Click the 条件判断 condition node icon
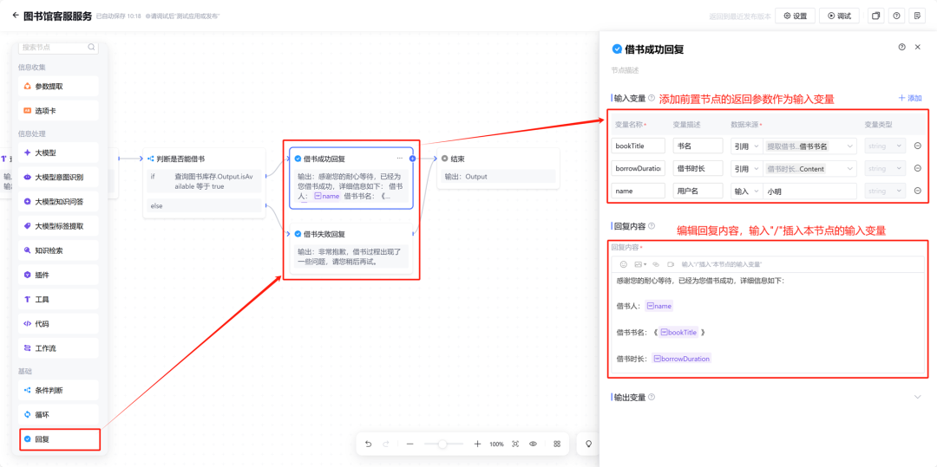 click(x=28, y=390)
